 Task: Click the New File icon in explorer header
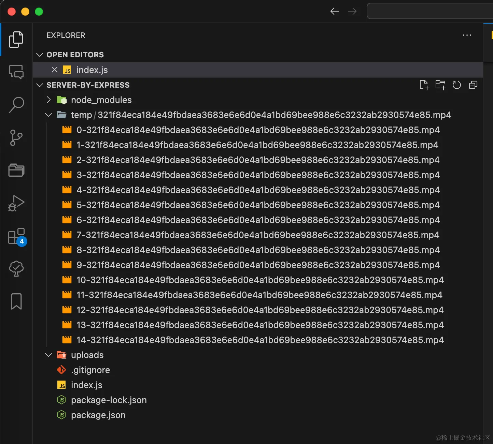coord(424,85)
